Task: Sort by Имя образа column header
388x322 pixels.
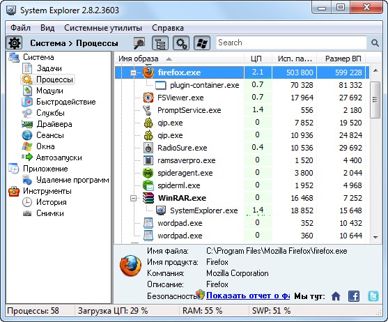Action: (179, 59)
